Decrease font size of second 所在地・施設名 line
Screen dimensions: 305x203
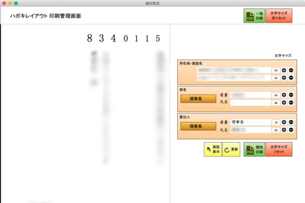click(291, 78)
